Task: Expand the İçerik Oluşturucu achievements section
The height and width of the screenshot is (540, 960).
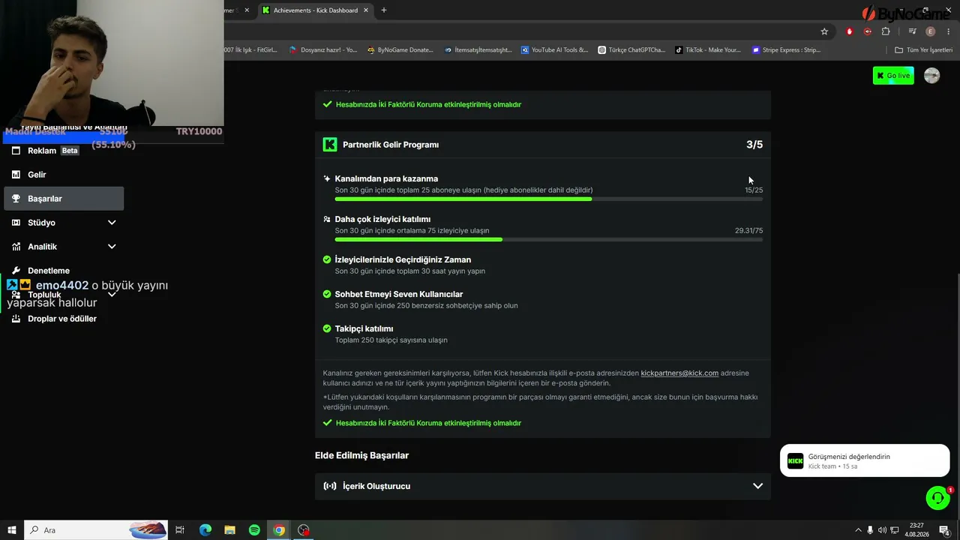Action: (x=543, y=486)
